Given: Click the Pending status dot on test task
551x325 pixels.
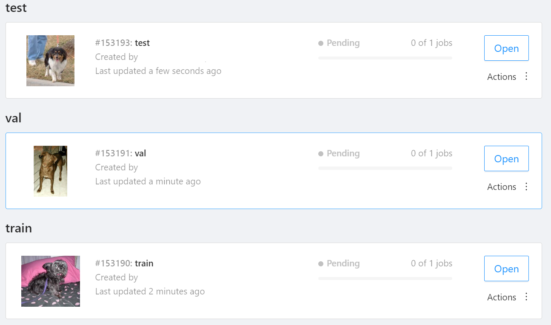Looking at the screenshot, I should pos(320,43).
